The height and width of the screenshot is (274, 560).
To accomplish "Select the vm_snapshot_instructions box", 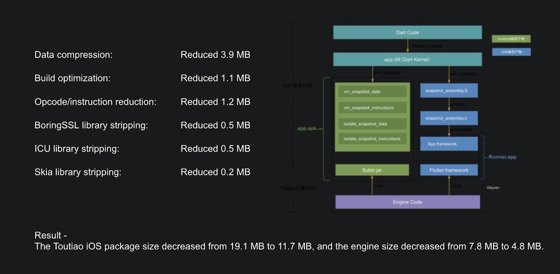I will click(x=372, y=108).
